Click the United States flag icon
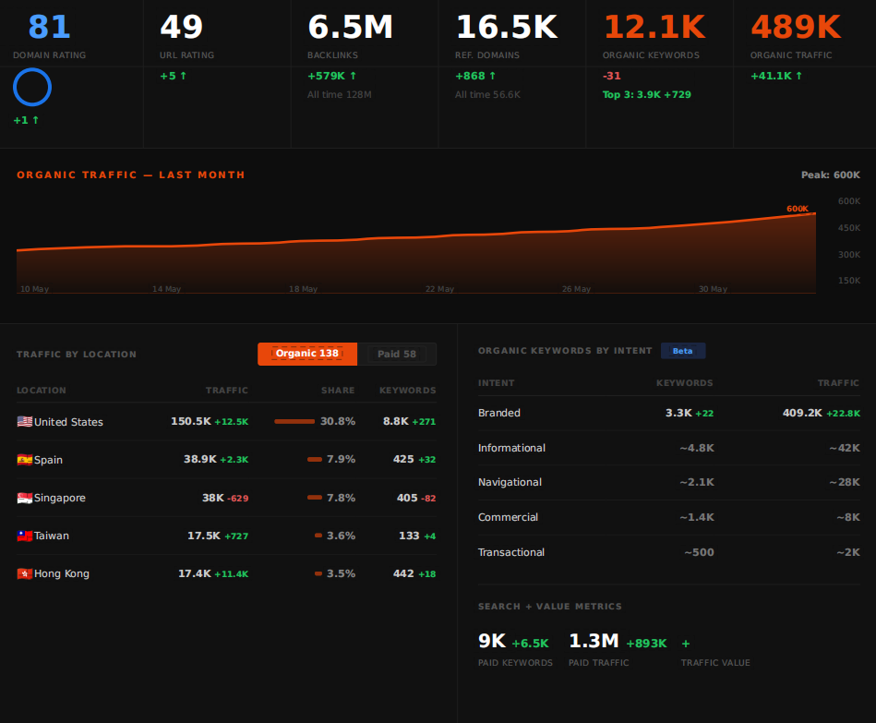The height and width of the screenshot is (723, 876). click(25, 421)
